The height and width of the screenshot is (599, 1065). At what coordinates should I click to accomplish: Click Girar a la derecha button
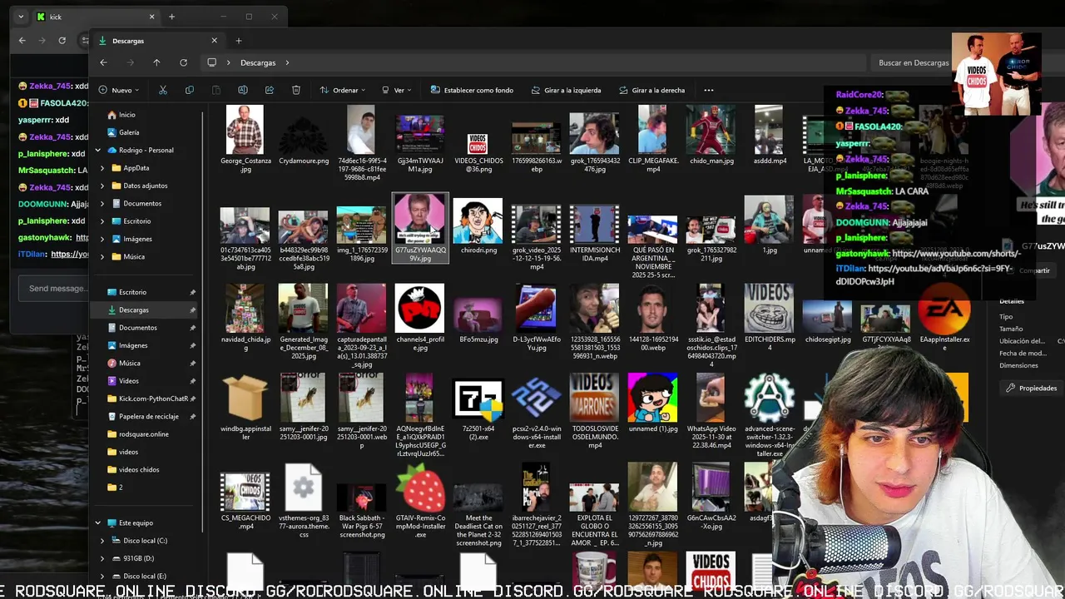coord(651,90)
